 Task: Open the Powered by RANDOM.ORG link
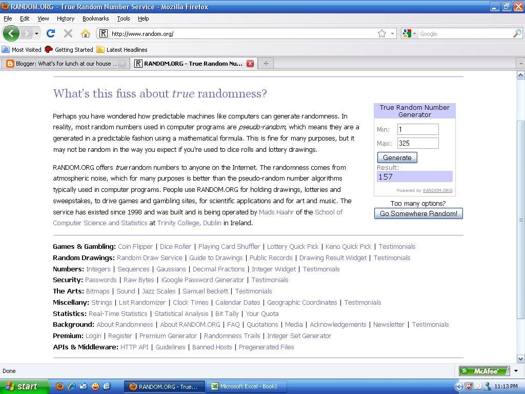coord(437,190)
